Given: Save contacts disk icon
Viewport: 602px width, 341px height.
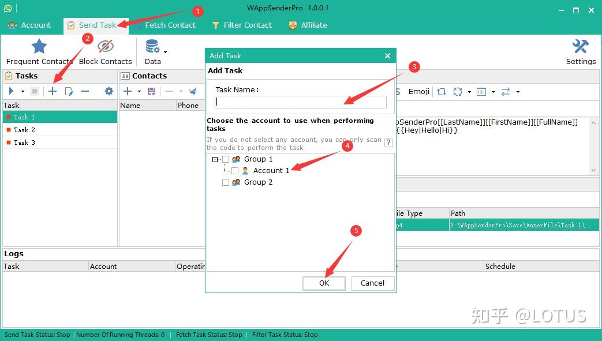Looking at the screenshot, I should (152, 91).
